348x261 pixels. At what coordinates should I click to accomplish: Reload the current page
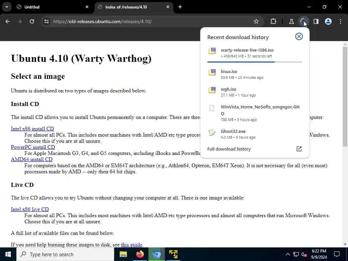pyautogui.click(x=32, y=21)
